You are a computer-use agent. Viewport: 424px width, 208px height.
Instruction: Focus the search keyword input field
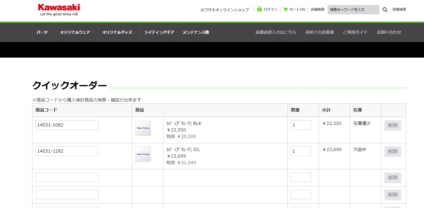click(x=353, y=10)
